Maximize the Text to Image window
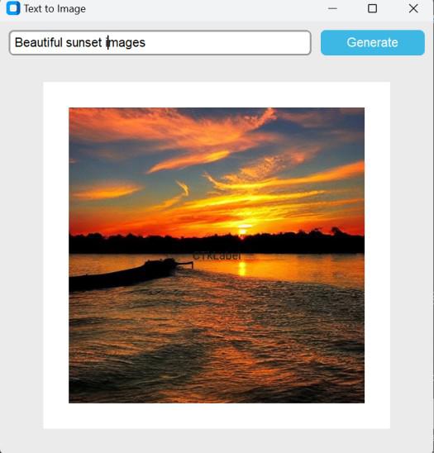 click(x=372, y=8)
